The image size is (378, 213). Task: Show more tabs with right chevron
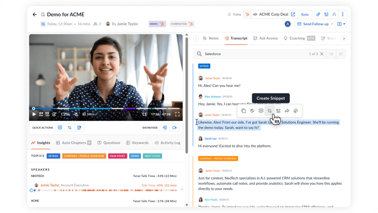tap(344, 38)
